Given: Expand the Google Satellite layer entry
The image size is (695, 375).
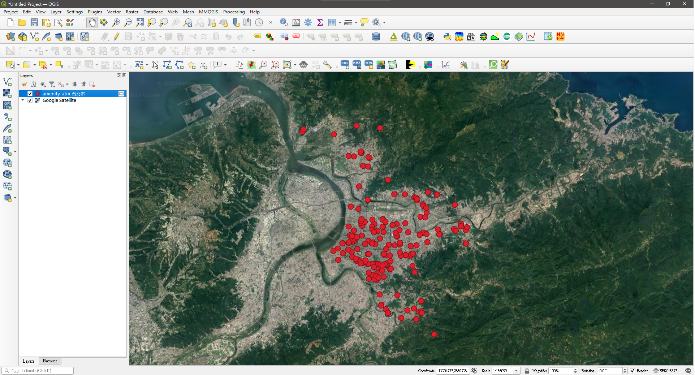Looking at the screenshot, I should click(x=23, y=100).
